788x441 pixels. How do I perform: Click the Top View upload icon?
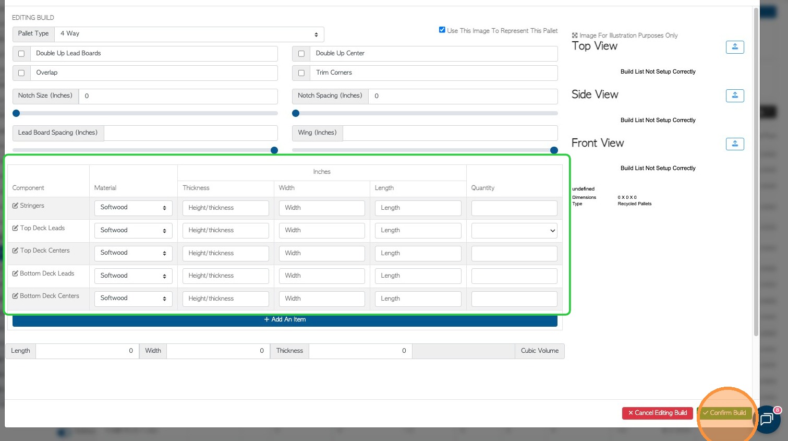coord(735,47)
